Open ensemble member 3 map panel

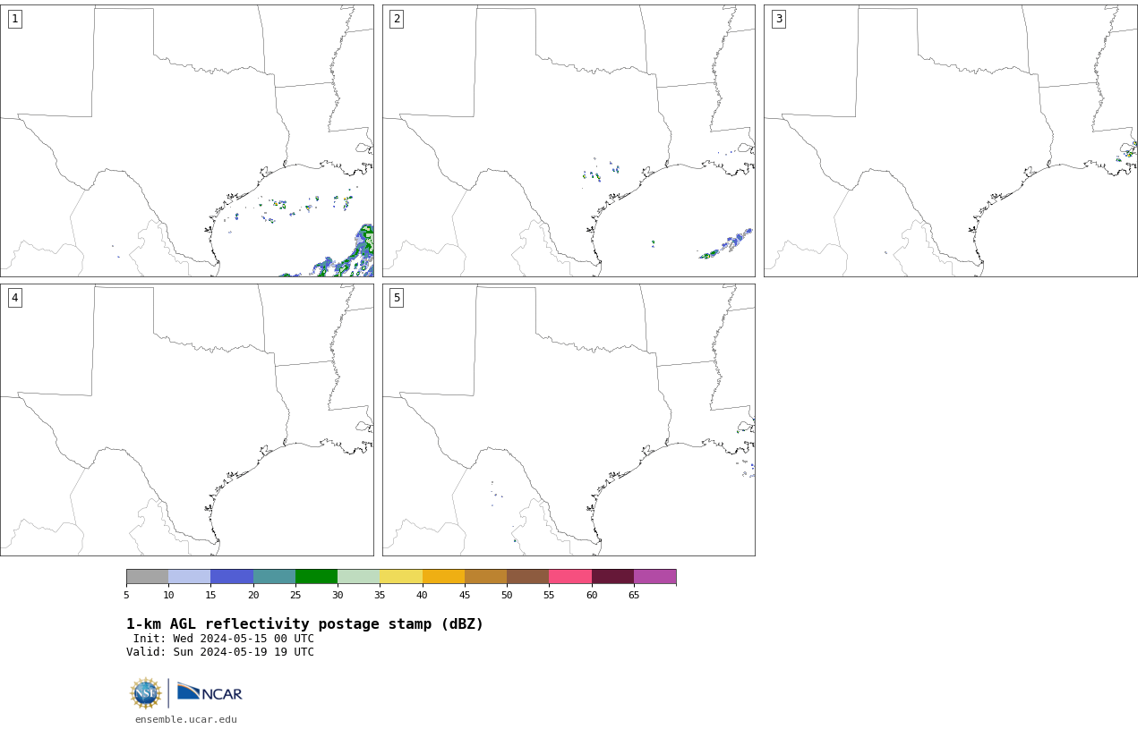tap(951, 140)
